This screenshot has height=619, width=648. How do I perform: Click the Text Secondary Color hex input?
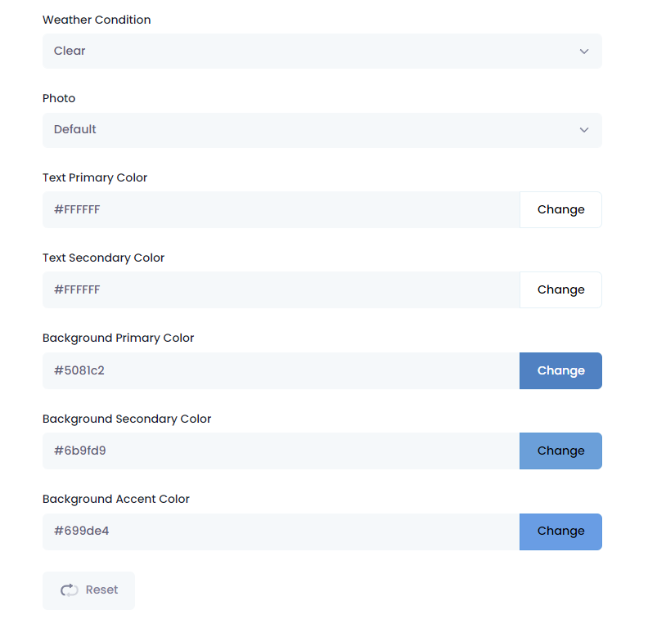[281, 290]
